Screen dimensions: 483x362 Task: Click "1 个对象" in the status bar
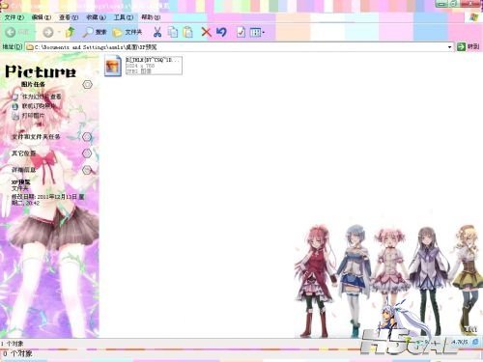tap(12, 344)
